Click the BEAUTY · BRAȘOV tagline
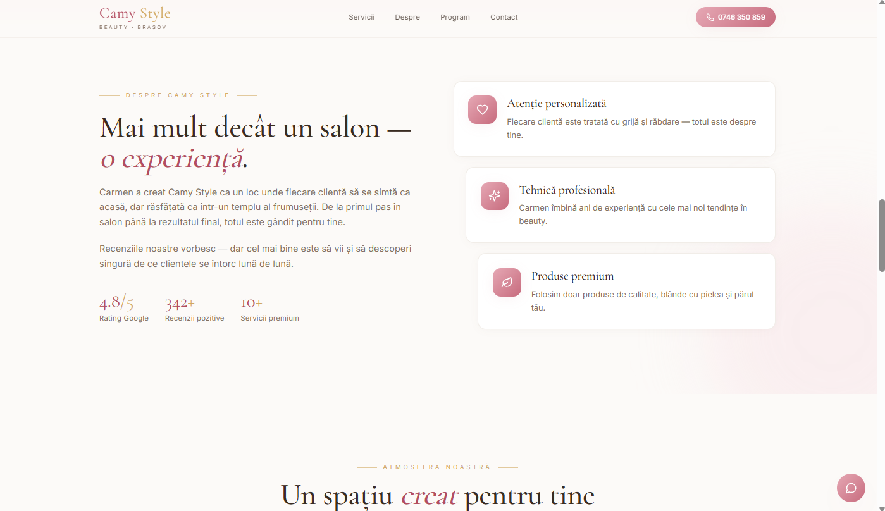Screen dimensions: 885x511 [133, 27]
